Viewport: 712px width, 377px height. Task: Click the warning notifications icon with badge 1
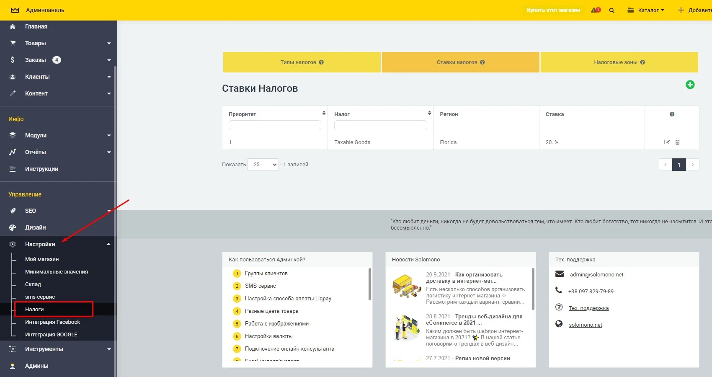pyautogui.click(x=595, y=10)
